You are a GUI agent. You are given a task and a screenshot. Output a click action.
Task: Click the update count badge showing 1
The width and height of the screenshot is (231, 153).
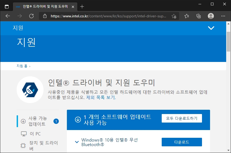click(x=56, y=121)
